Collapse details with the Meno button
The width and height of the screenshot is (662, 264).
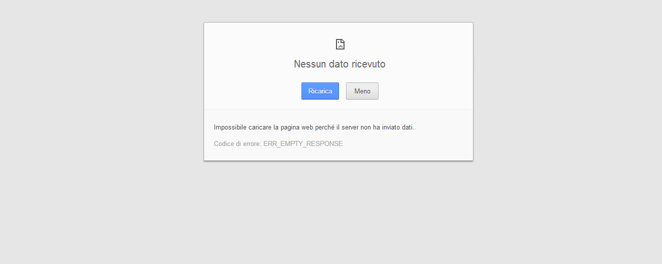[x=362, y=91]
